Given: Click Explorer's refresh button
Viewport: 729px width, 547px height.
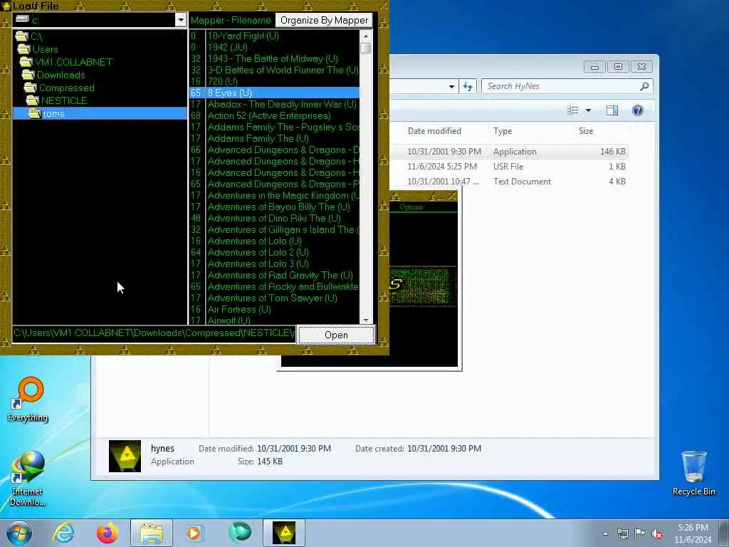Looking at the screenshot, I should pos(468,86).
